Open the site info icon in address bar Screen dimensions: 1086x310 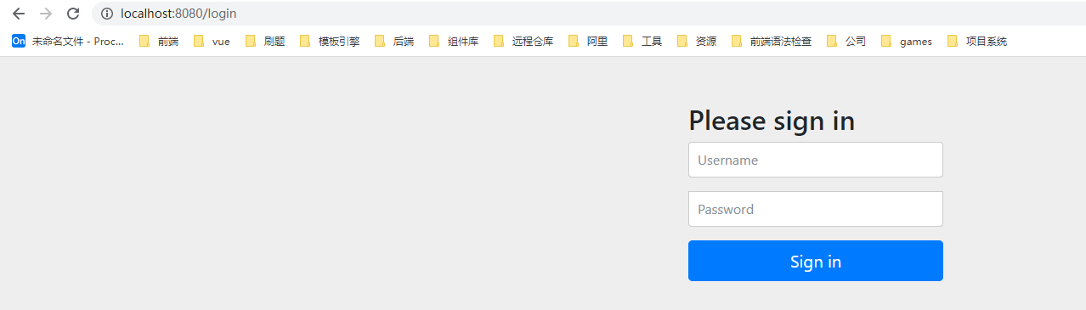click(107, 14)
